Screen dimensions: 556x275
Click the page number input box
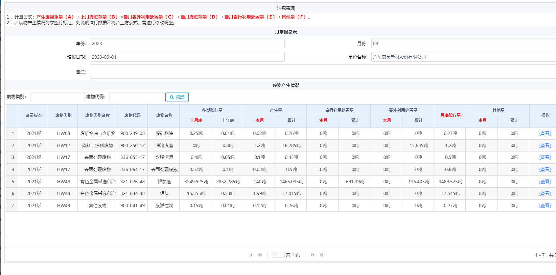tap(278, 255)
